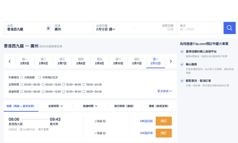
Task: Click the blue search magnifier button
Action: click(229, 28)
